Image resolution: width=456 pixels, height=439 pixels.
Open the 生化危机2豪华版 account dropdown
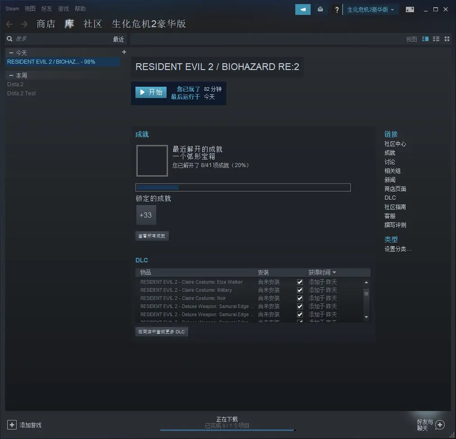(371, 9)
